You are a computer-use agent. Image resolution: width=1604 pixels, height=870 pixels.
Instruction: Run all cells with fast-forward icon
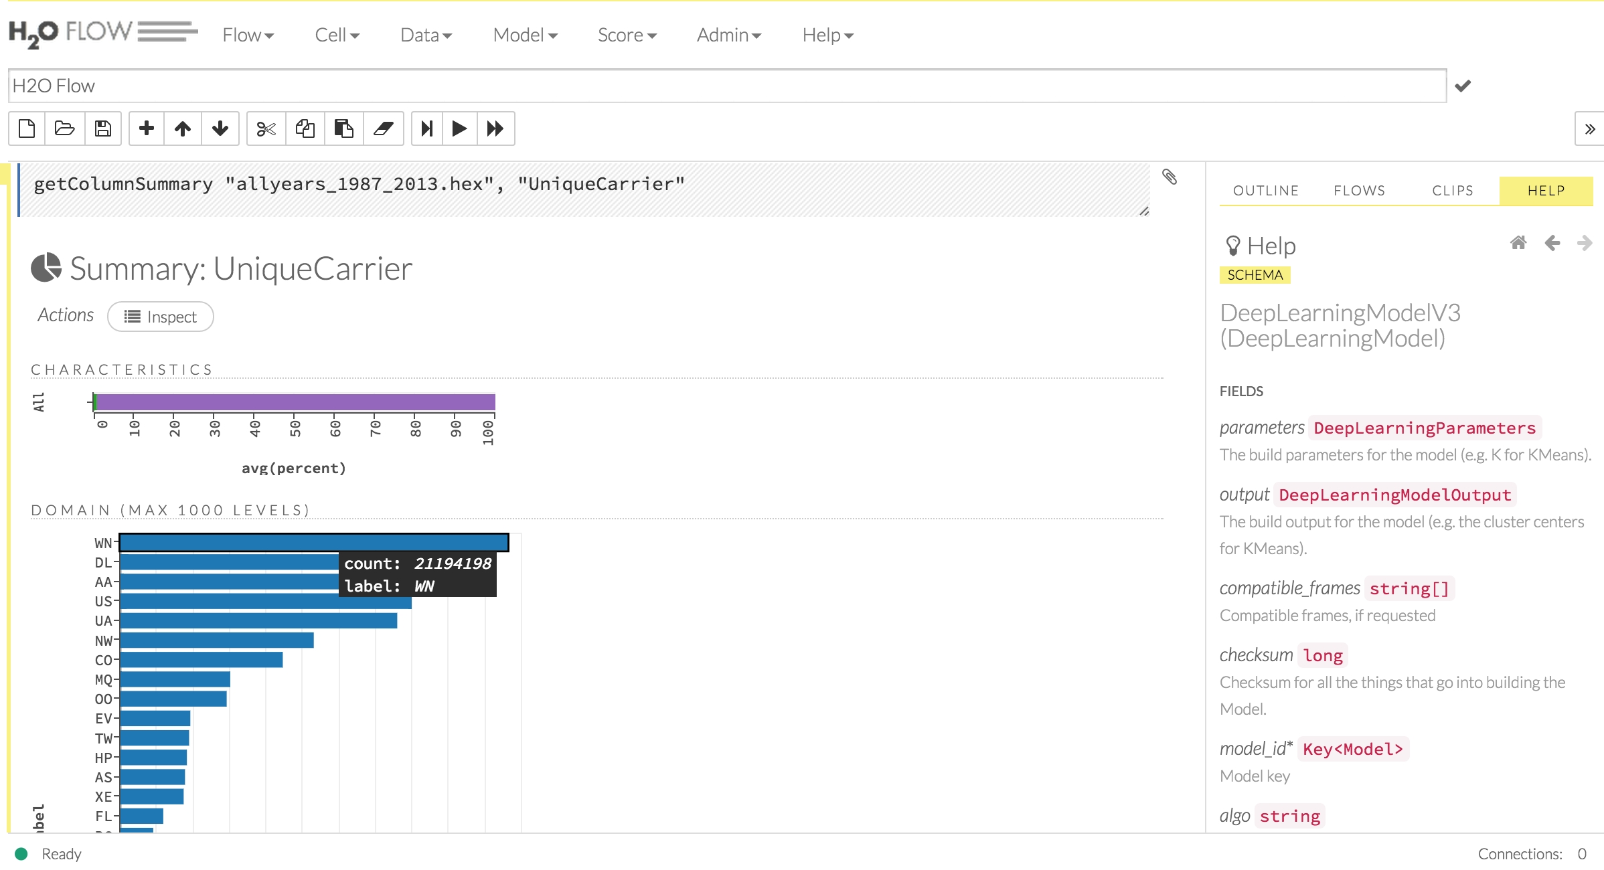pos(495,128)
